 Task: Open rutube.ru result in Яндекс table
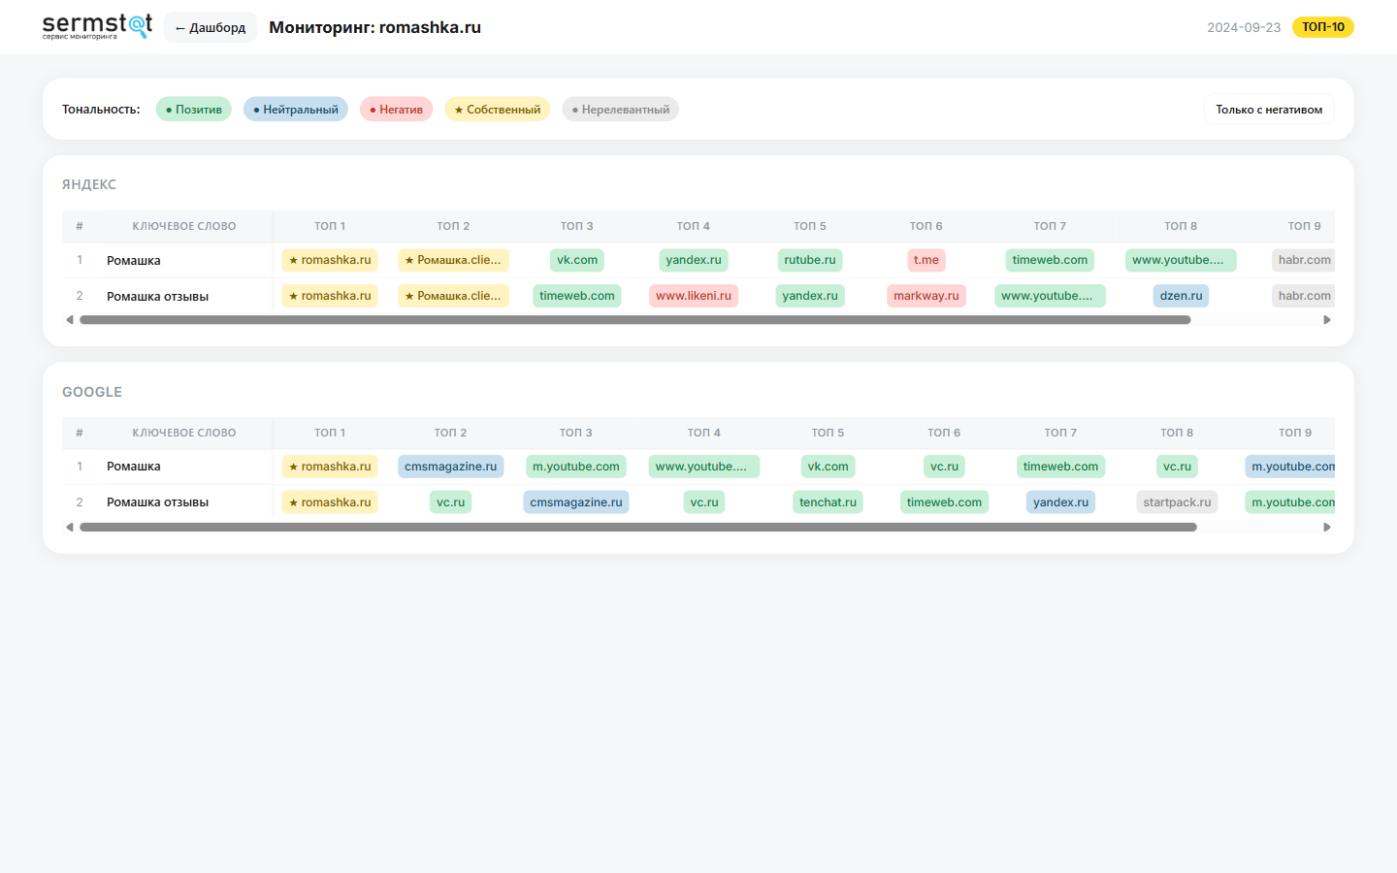coord(810,260)
